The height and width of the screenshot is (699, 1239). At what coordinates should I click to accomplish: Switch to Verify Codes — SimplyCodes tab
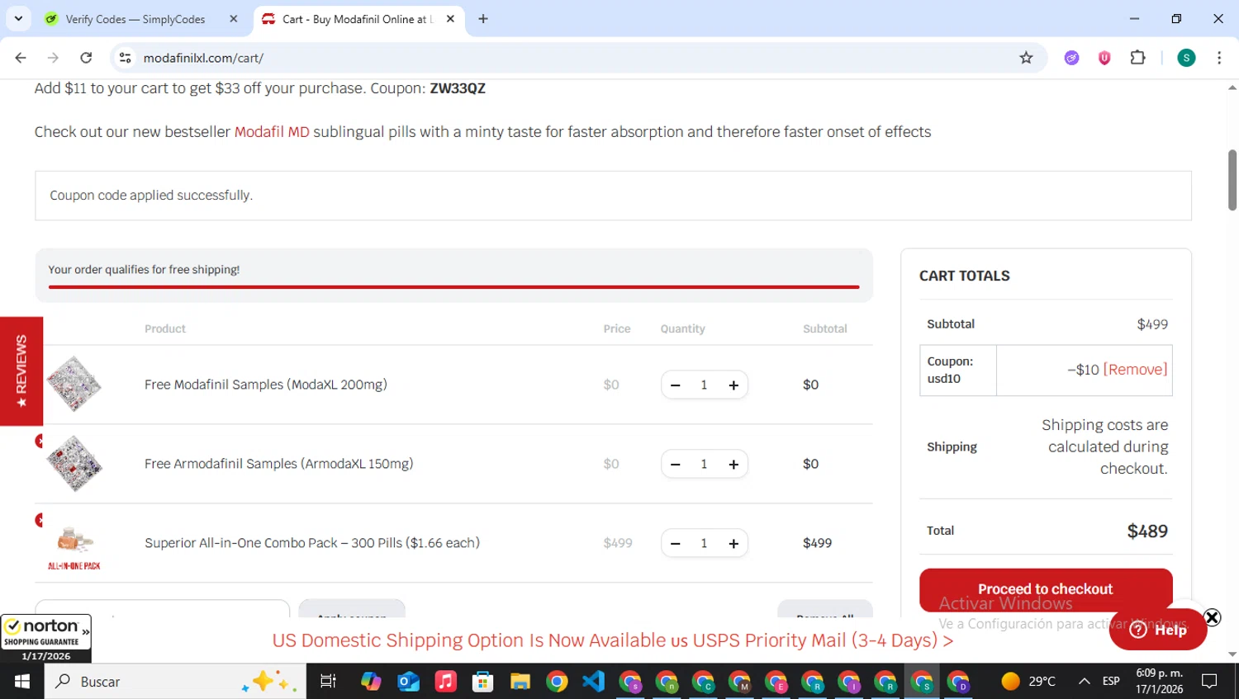(135, 19)
